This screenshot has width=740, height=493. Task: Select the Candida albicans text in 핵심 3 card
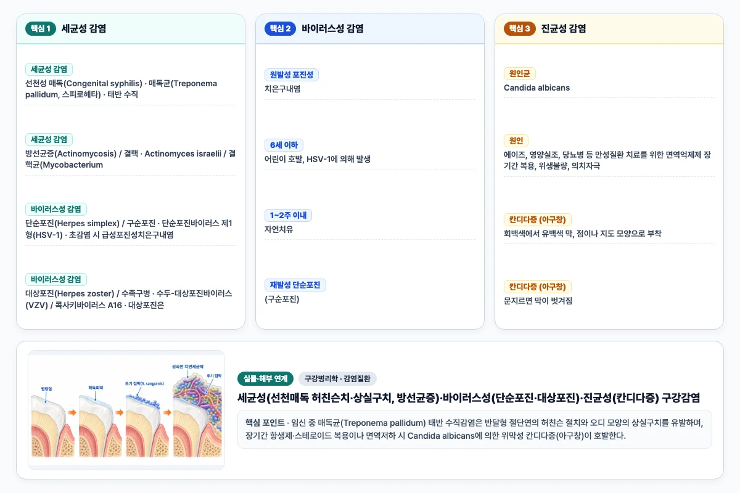(x=536, y=88)
